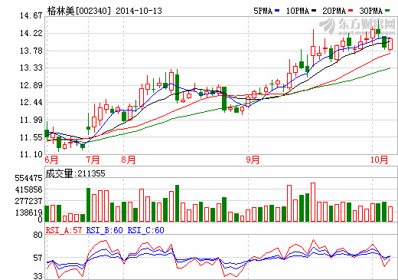Click the red color marker beside 20PMA
398x280 pixels.
click(351, 11)
